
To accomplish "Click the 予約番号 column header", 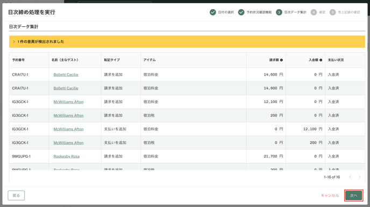I will [18, 60].
